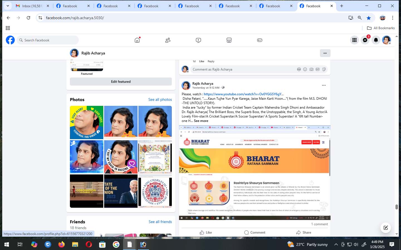Image resolution: width=401 pixels, height=250 pixels.
Task: Open the State of the Union 2023 photo
Action: coord(121,191)
